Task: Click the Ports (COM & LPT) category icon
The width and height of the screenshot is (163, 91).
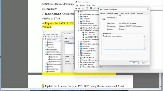Action: click(81, 51)
